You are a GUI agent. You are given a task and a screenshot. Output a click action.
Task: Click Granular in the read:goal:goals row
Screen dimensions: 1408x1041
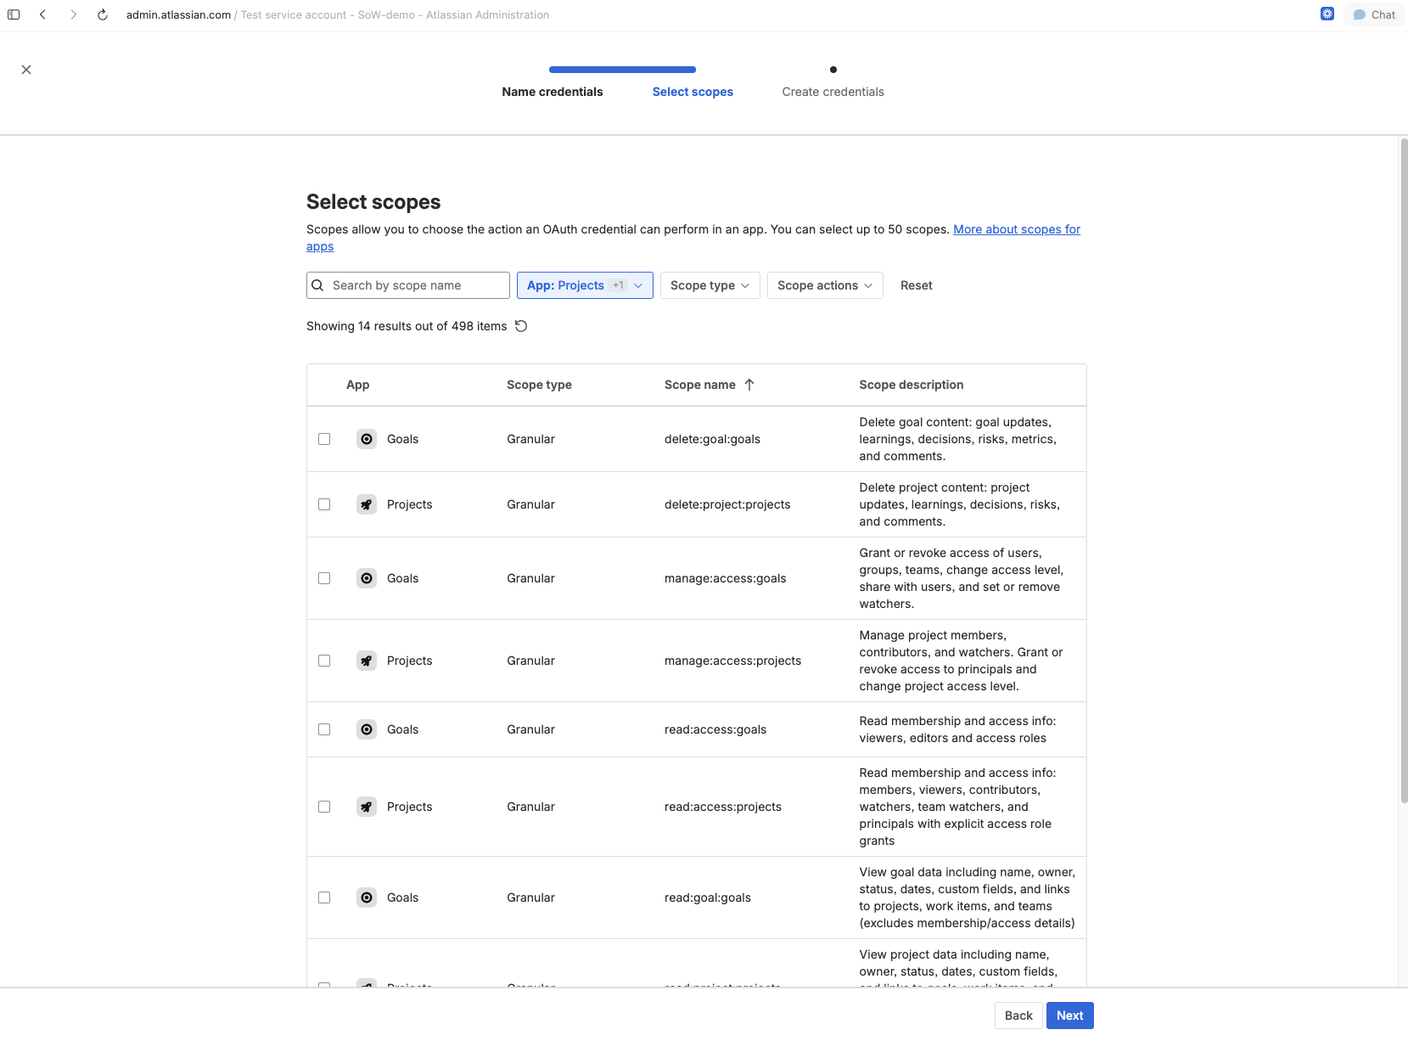530,898
